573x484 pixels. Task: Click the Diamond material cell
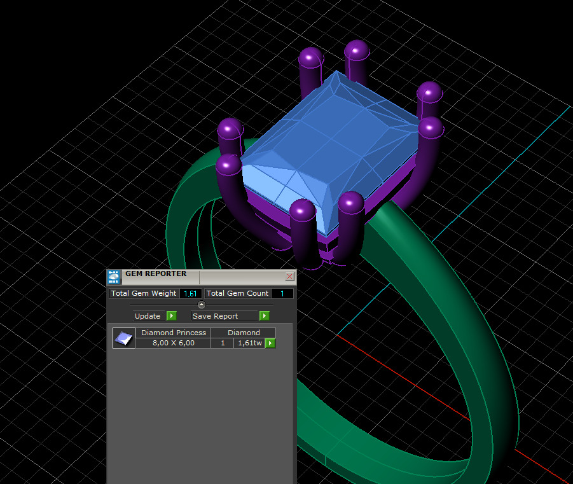[244, 333]
